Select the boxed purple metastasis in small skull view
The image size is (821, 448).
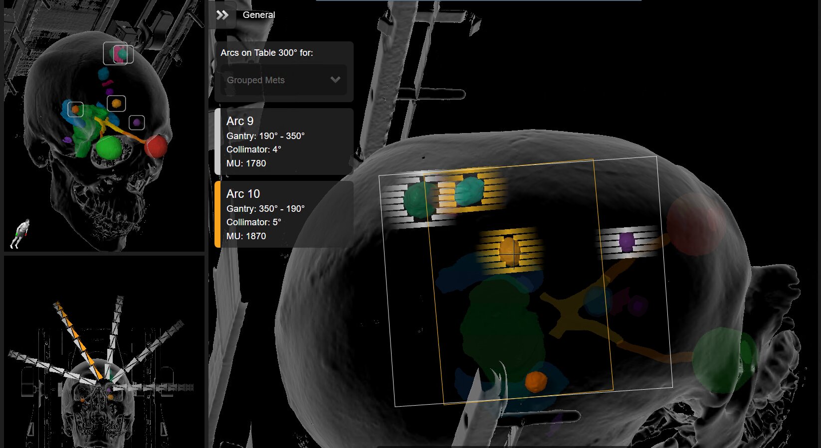pos(137,123)
